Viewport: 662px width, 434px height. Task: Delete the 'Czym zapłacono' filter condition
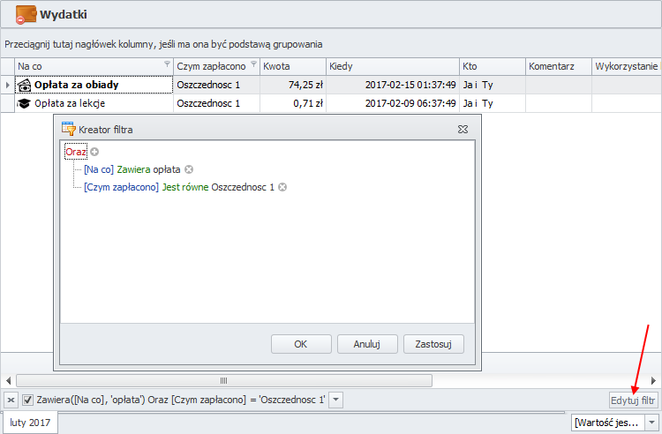click(282, 187)
